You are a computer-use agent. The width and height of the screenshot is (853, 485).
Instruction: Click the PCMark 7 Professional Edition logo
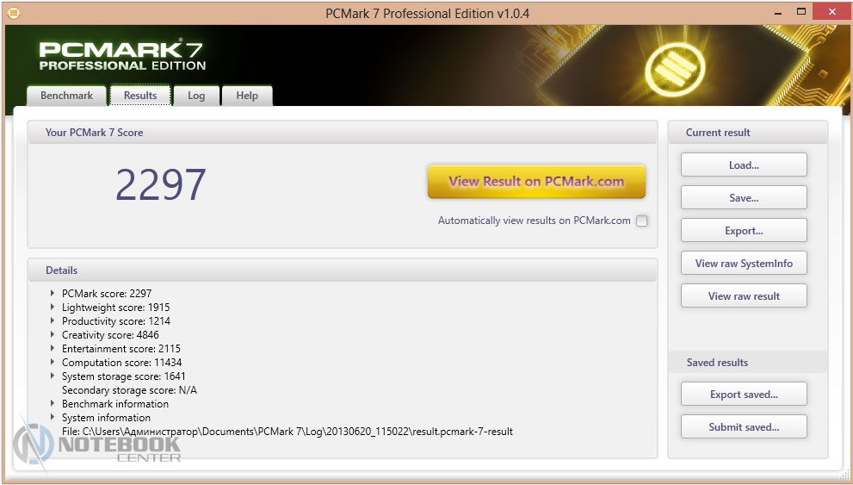[122, 56]
